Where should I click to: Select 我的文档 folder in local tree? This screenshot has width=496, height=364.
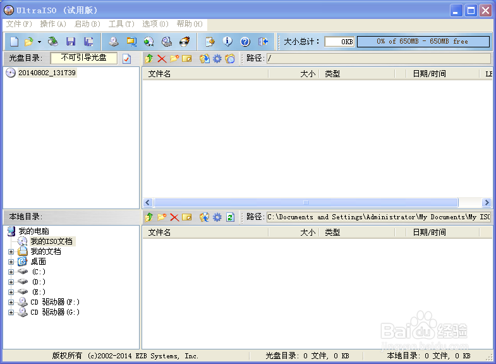tap(45, 252)
